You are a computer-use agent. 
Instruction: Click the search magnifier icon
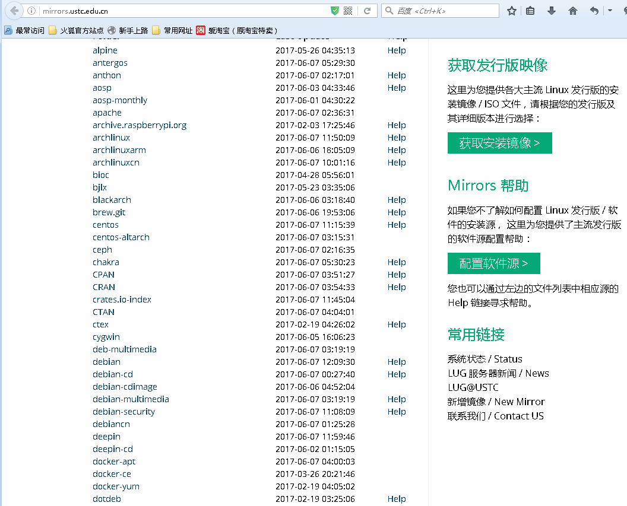389,11
